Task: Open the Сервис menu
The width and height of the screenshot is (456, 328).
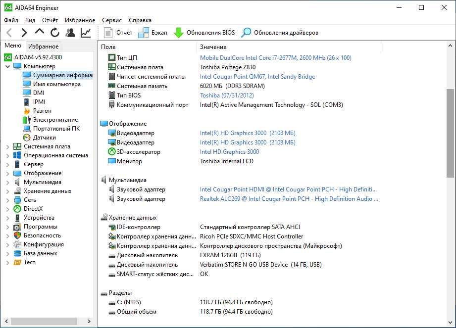Action: point(112,20)
